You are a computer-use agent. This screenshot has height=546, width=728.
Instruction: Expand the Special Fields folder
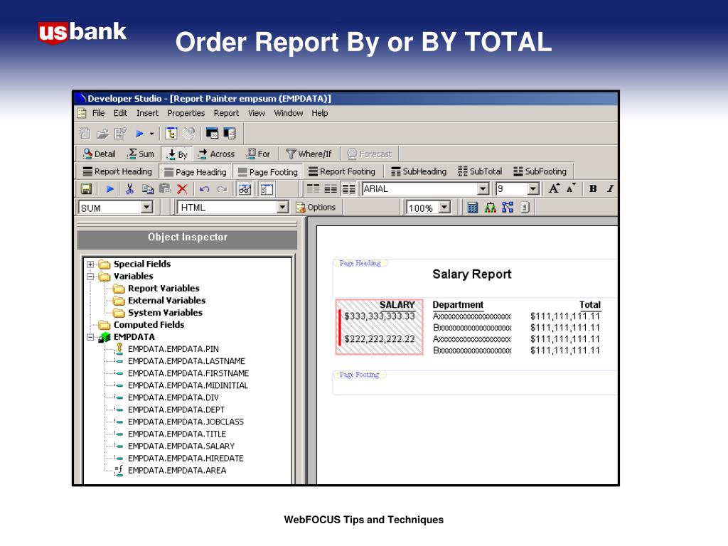pos(90,264)
